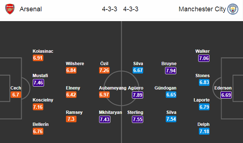243x143 pixels.
Task: Click the Manchester City club badge
Action: coord(232,9)
